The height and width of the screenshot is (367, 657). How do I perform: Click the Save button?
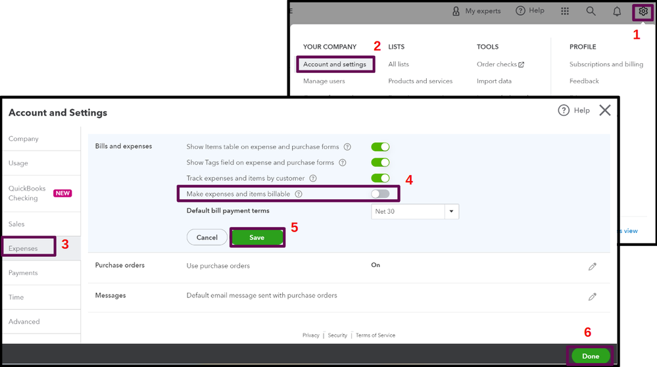pos(257,237)
